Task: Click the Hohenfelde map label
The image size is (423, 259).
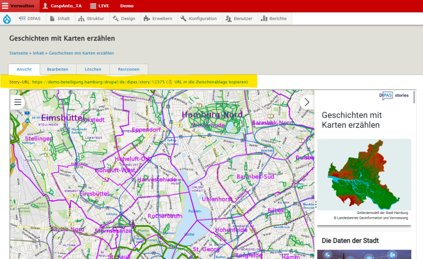Action: click(x=231, y=230)
